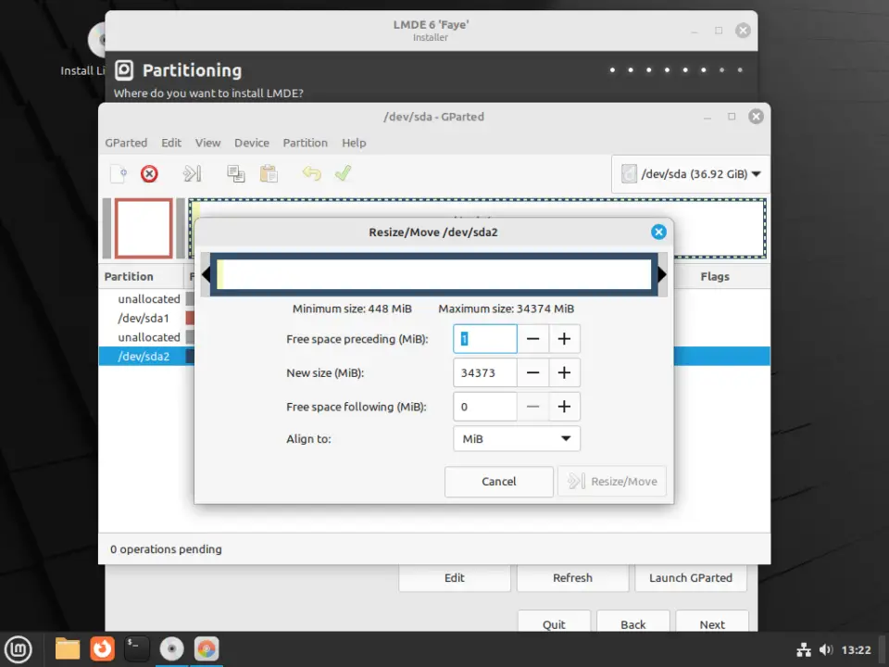The height and width of the screenshot is (667, 889).
Task: Increase Free space preceding with plus stepper
Action: pyautogui.click(x=564, y=338)
